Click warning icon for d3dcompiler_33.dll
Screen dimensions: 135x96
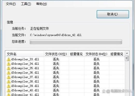click(x=9, y=59)
